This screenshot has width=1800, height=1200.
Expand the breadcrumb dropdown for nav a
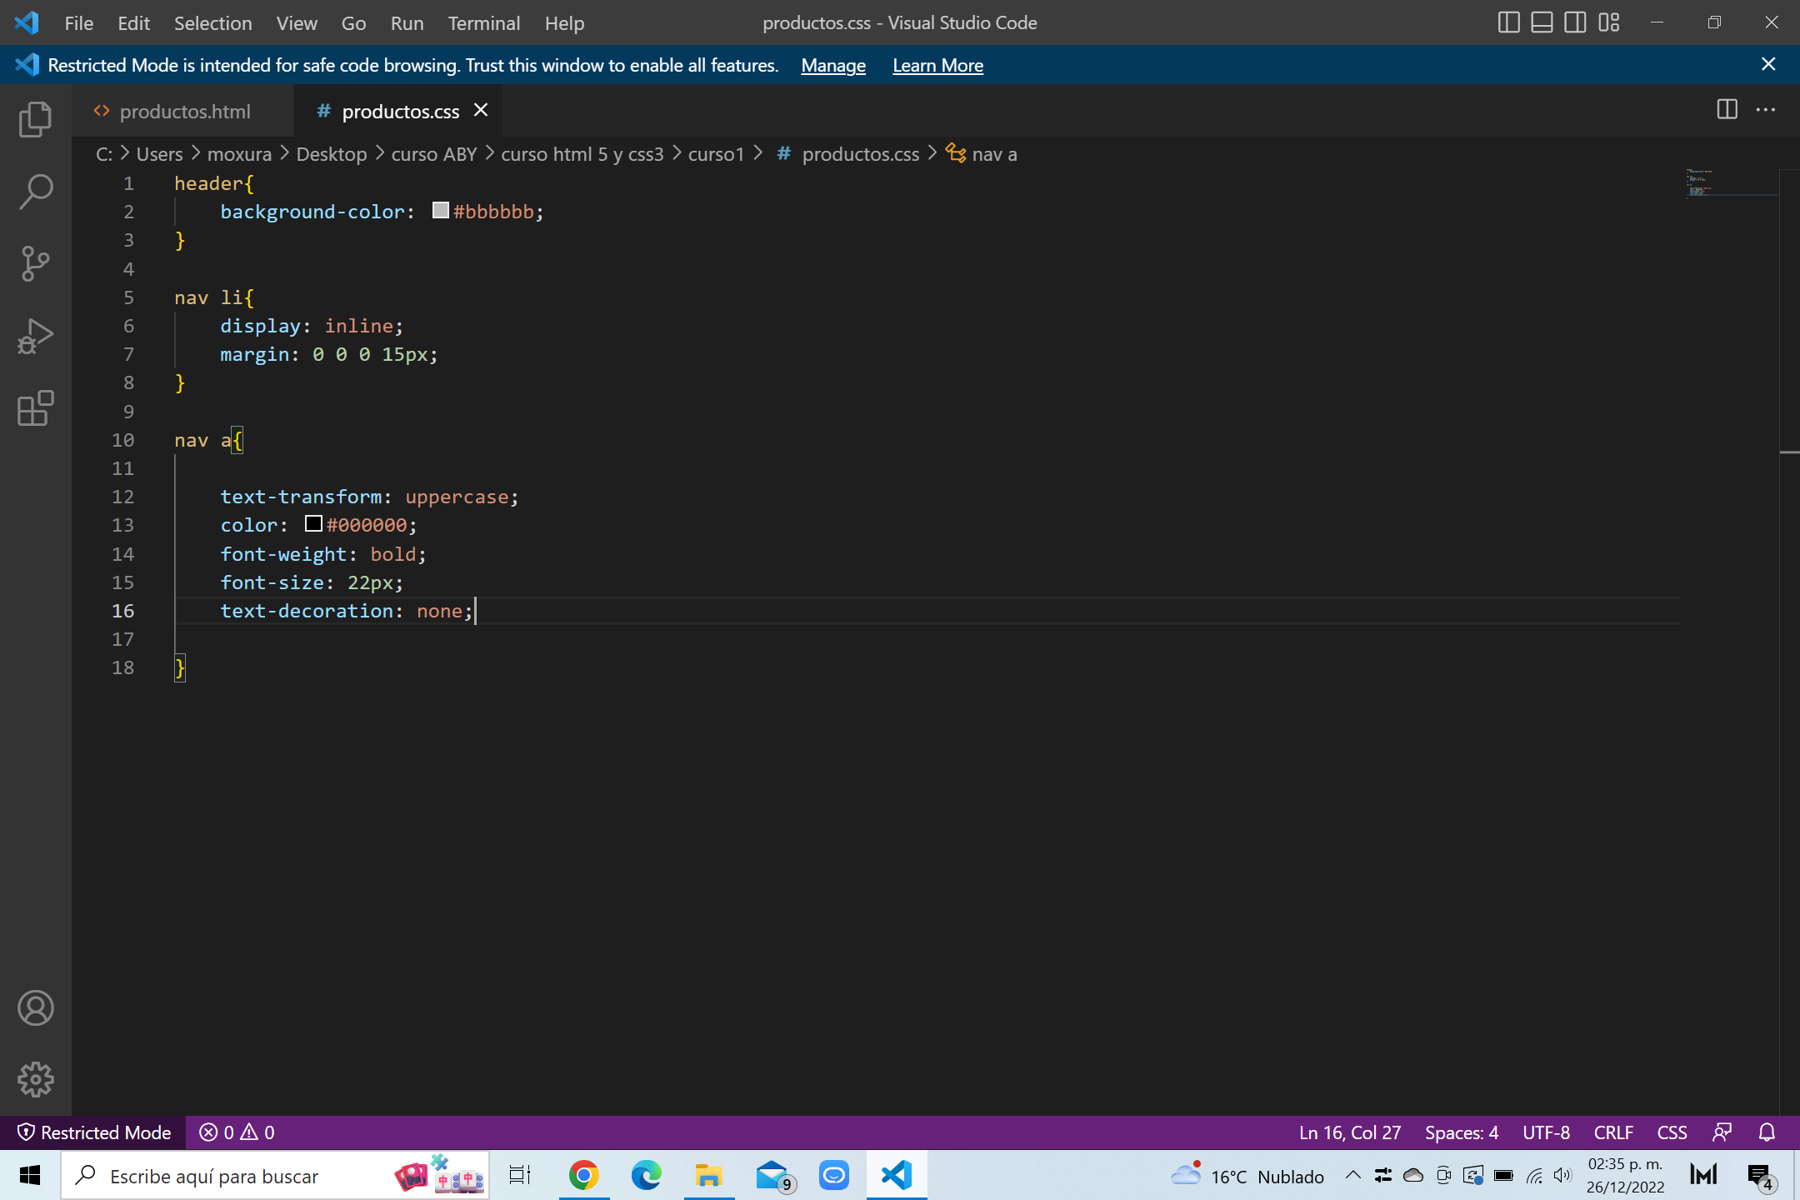992,154
